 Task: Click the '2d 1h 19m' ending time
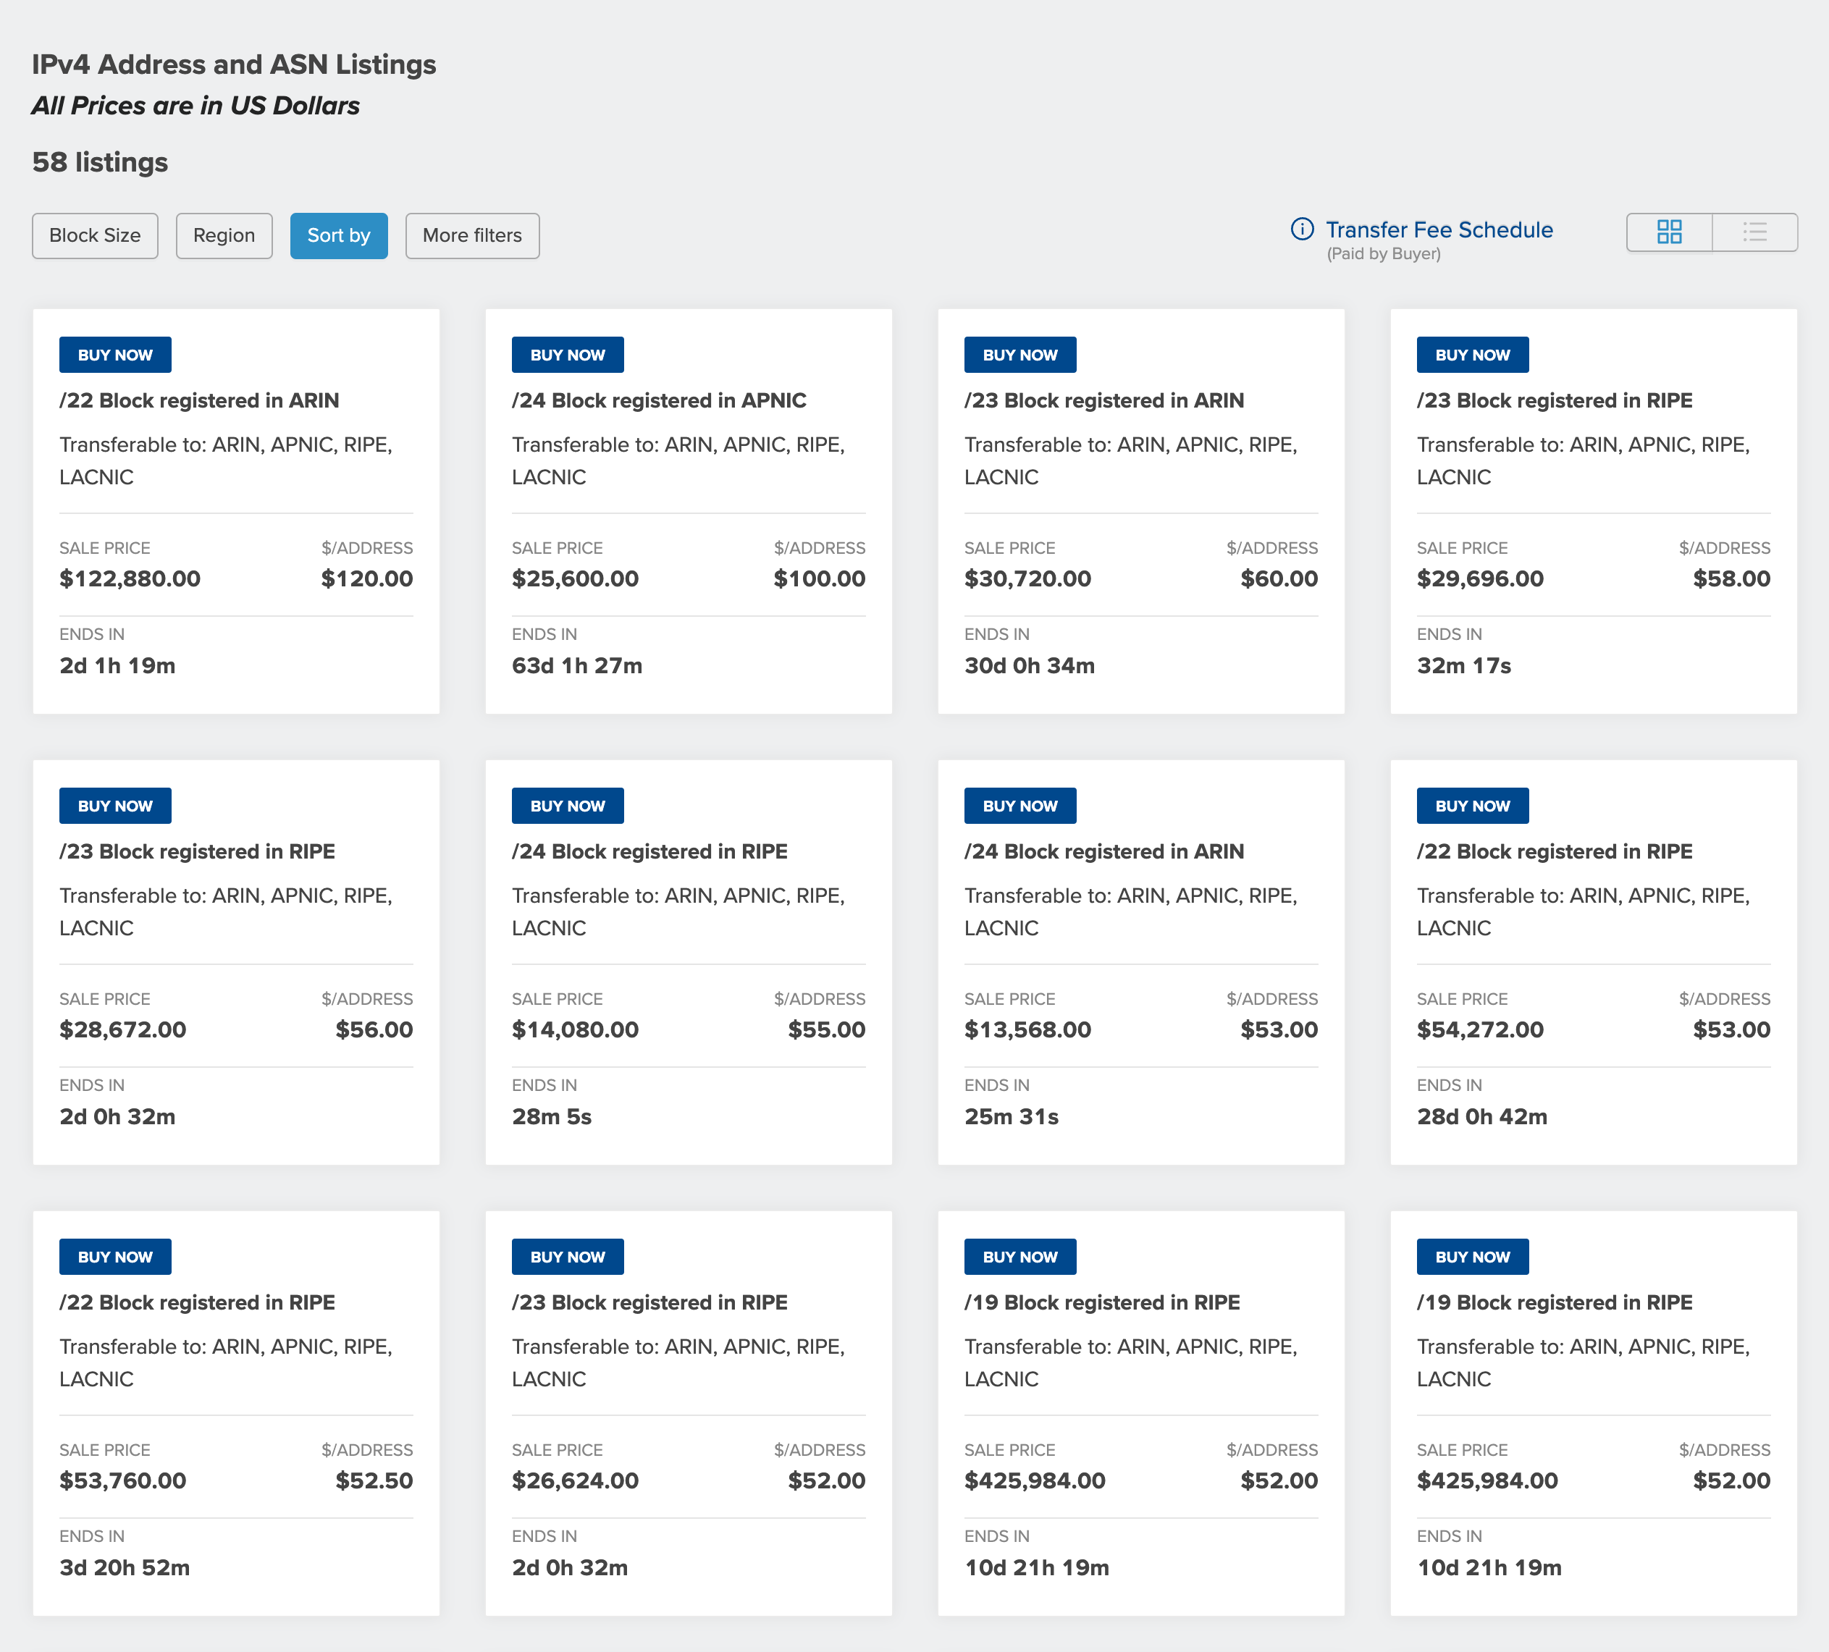[117, 666]
